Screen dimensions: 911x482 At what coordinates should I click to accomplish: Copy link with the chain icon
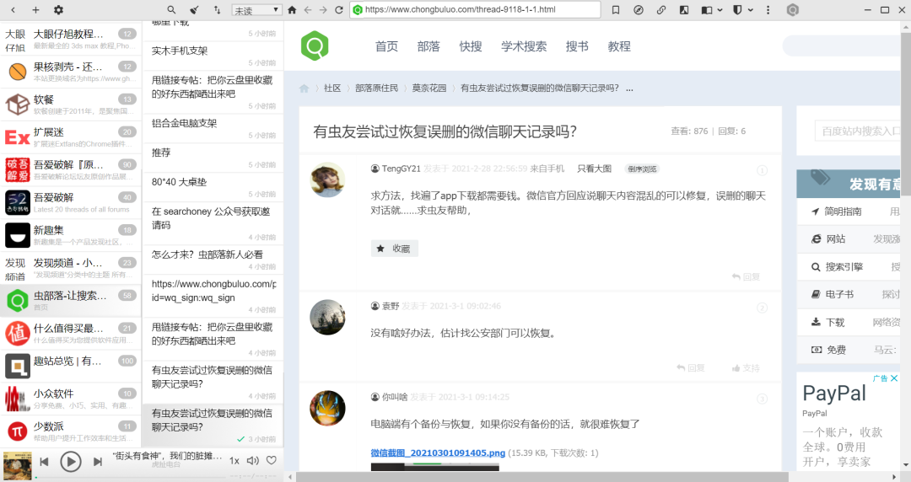(x=661, y=10)
